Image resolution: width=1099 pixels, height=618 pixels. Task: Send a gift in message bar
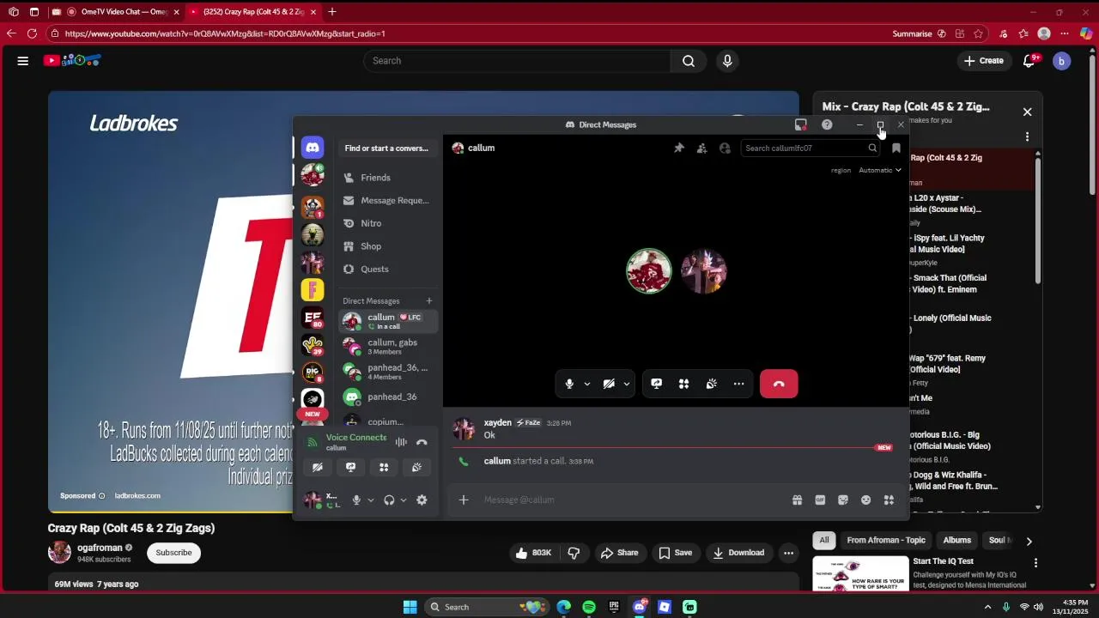[x=797, y=500]
